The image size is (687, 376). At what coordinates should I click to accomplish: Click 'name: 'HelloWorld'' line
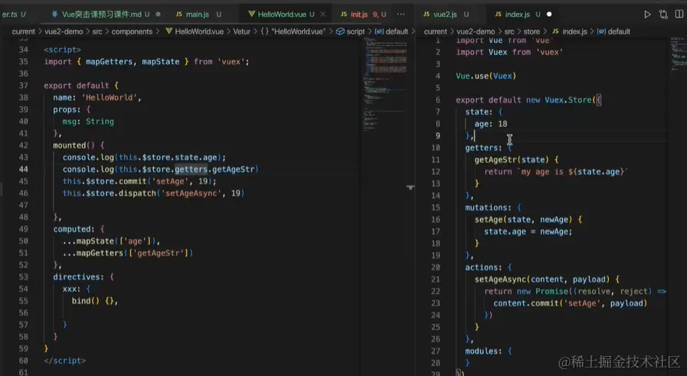click(x=97, y=98)
